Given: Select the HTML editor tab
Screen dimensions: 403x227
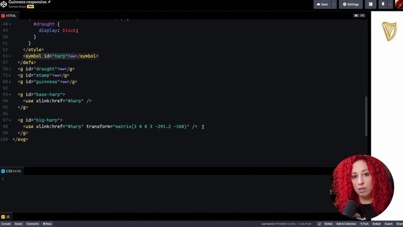Looking at the screenshot, I should (x=9, y=16).
